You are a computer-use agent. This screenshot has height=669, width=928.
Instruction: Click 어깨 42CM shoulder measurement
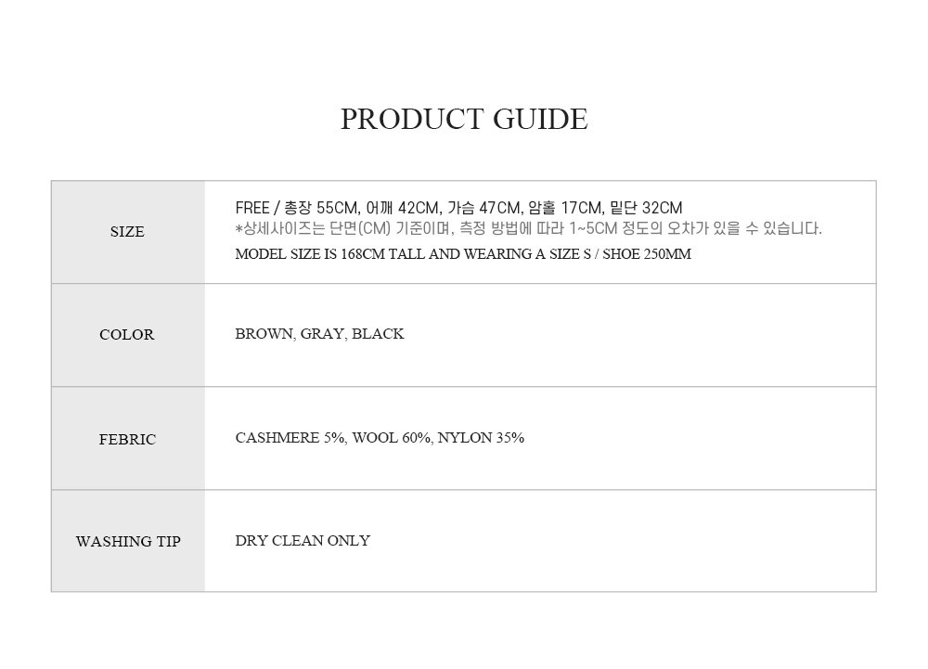(404, 208)
